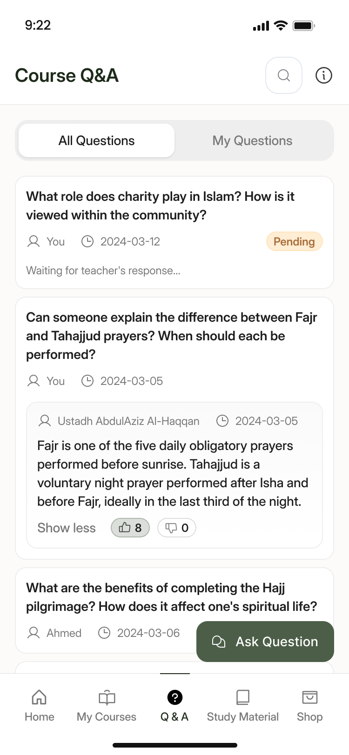Open My Courses from bottom bar

tap(107, 705)
